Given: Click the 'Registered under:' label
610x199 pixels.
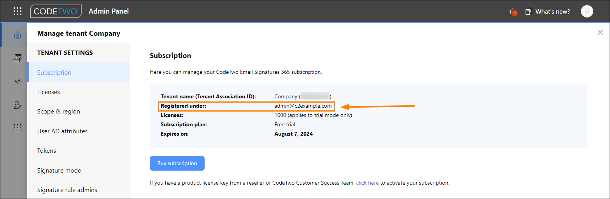Looking at the screenshot, I should pyautogui.click(x=183, y=106).
